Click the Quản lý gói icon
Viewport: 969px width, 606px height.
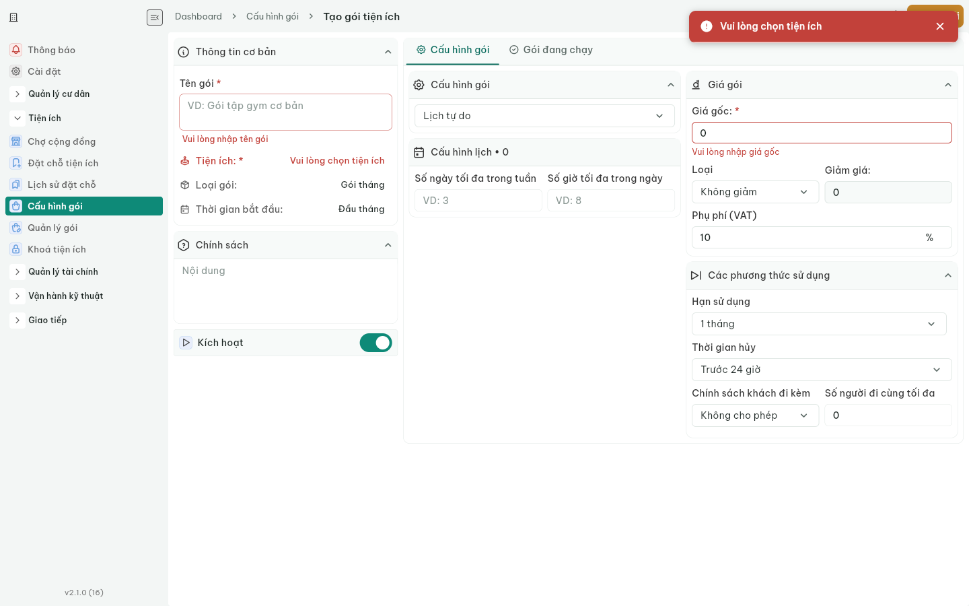point(16,228)
